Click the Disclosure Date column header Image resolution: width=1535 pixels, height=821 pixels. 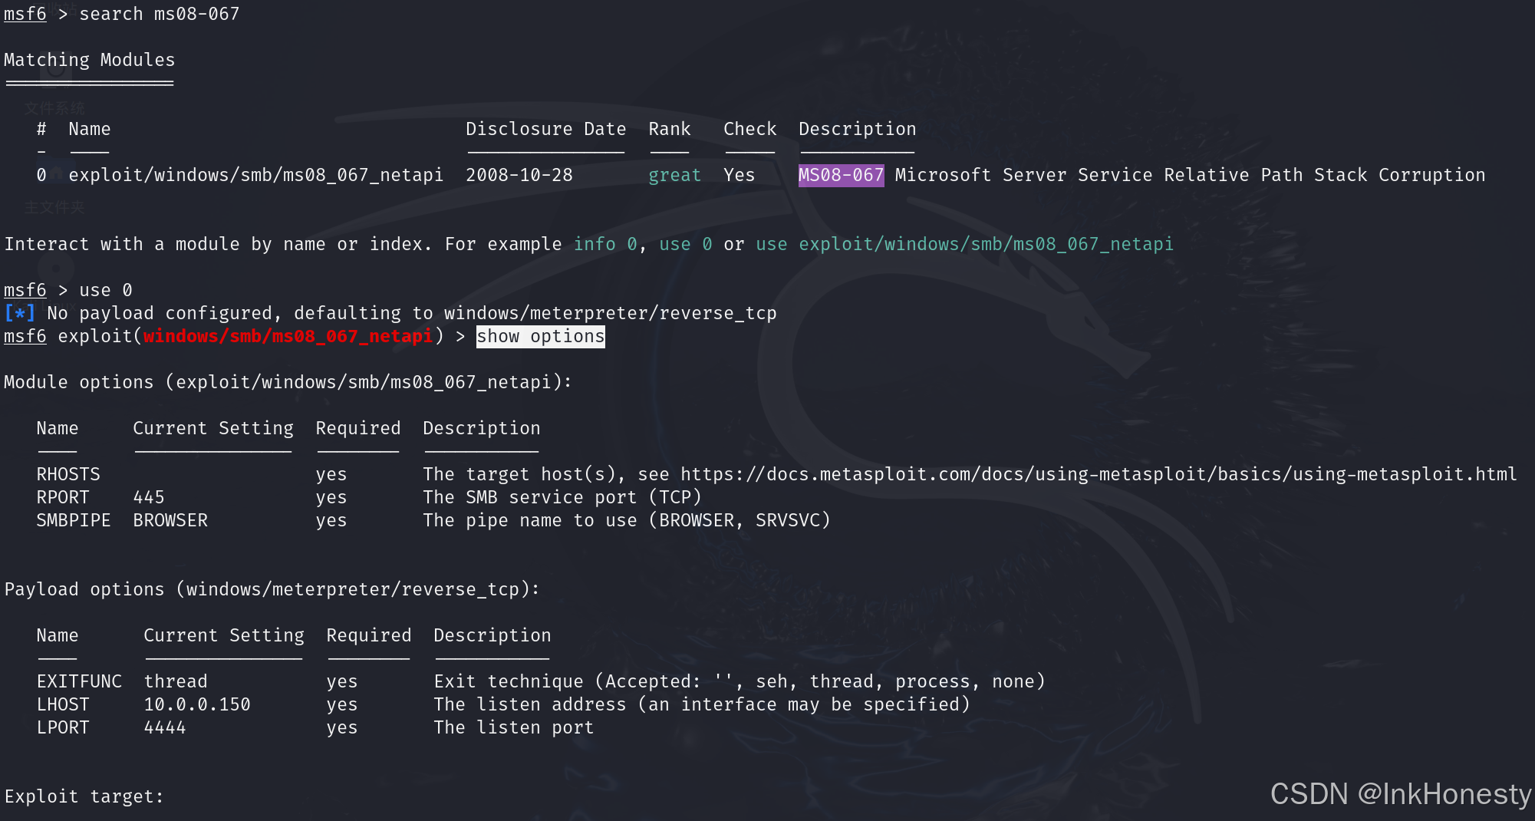(x=545, y=129)
